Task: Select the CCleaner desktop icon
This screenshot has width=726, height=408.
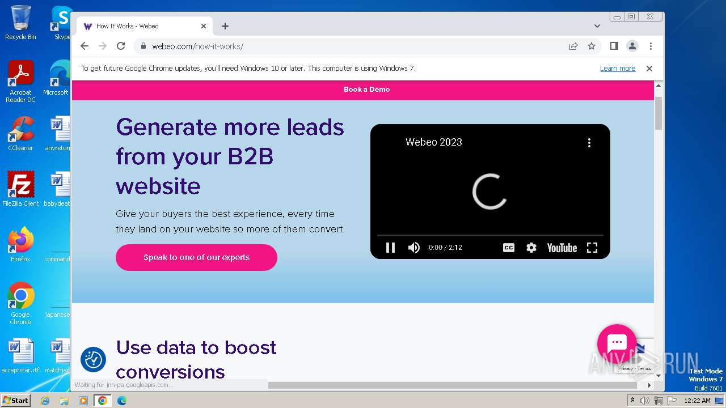Action: [x=20, y=134]
